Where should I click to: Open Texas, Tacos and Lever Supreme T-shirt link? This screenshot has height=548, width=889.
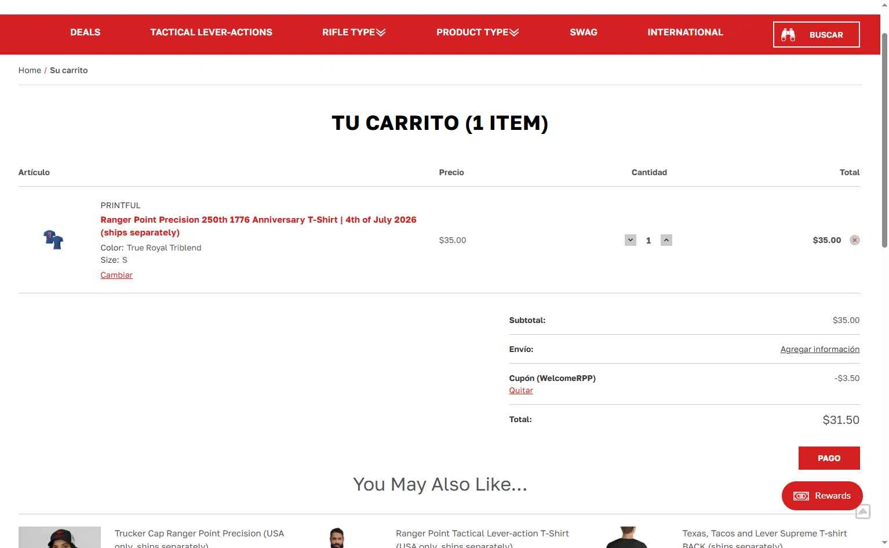pos(764,539)
